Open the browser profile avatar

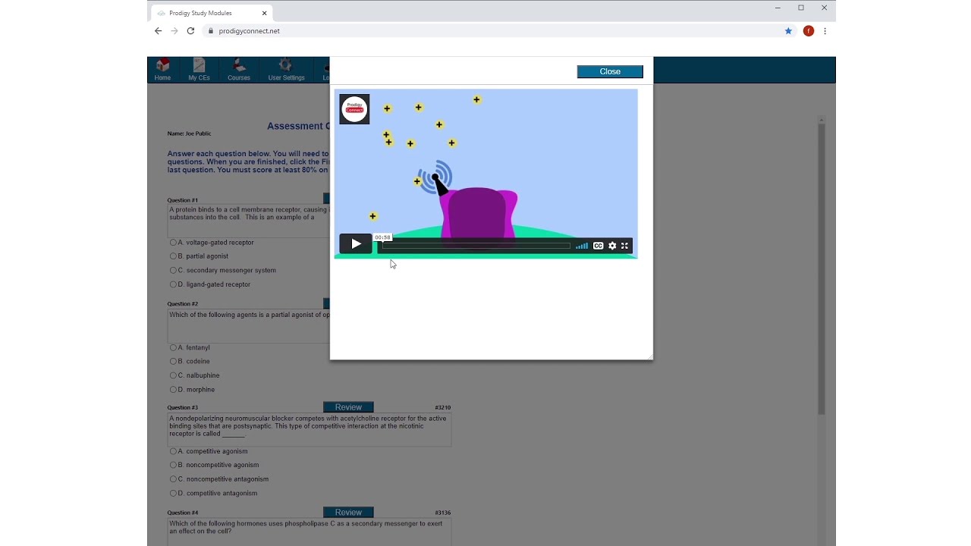click(x=809, y=31)
